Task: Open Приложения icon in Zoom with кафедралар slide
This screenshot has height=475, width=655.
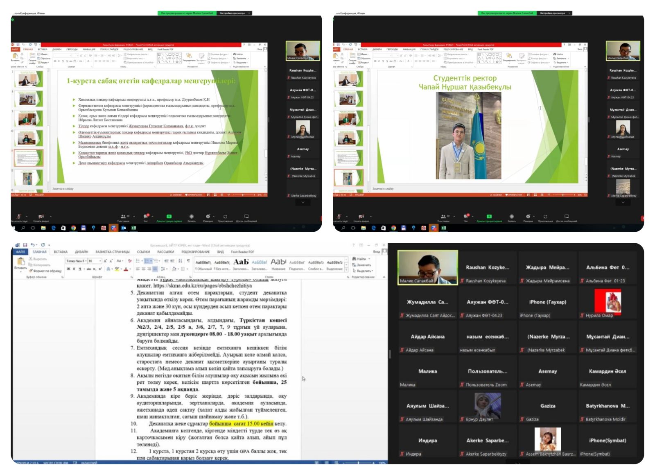Action: tap(225, 217)
